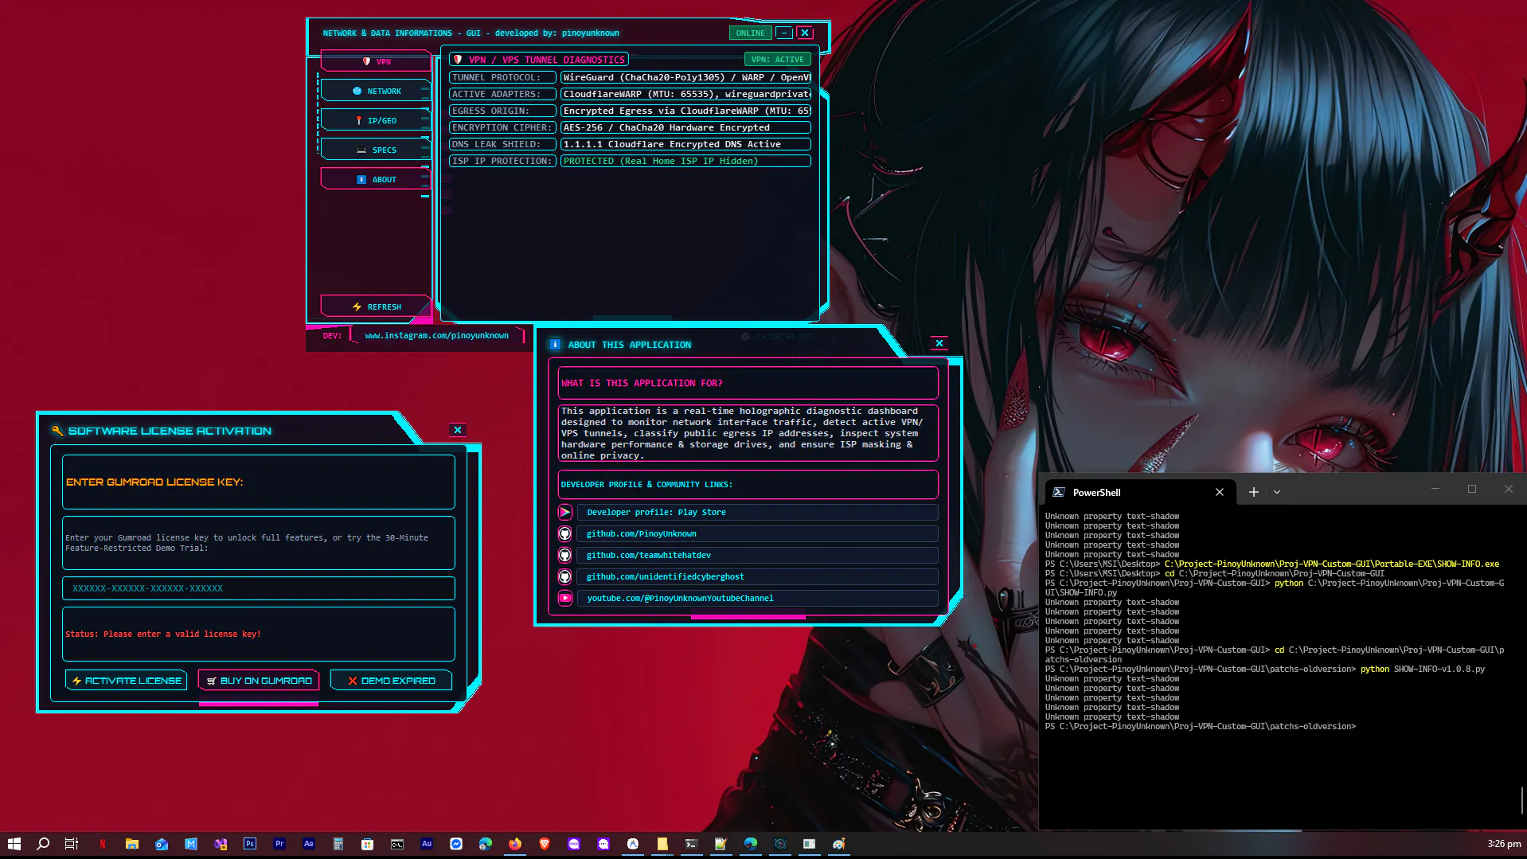Open Outlook from taskbar
The height and width of the screenshot is (859, 1527).
point(162,844)
